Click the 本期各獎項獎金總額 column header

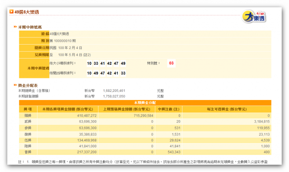67,109
